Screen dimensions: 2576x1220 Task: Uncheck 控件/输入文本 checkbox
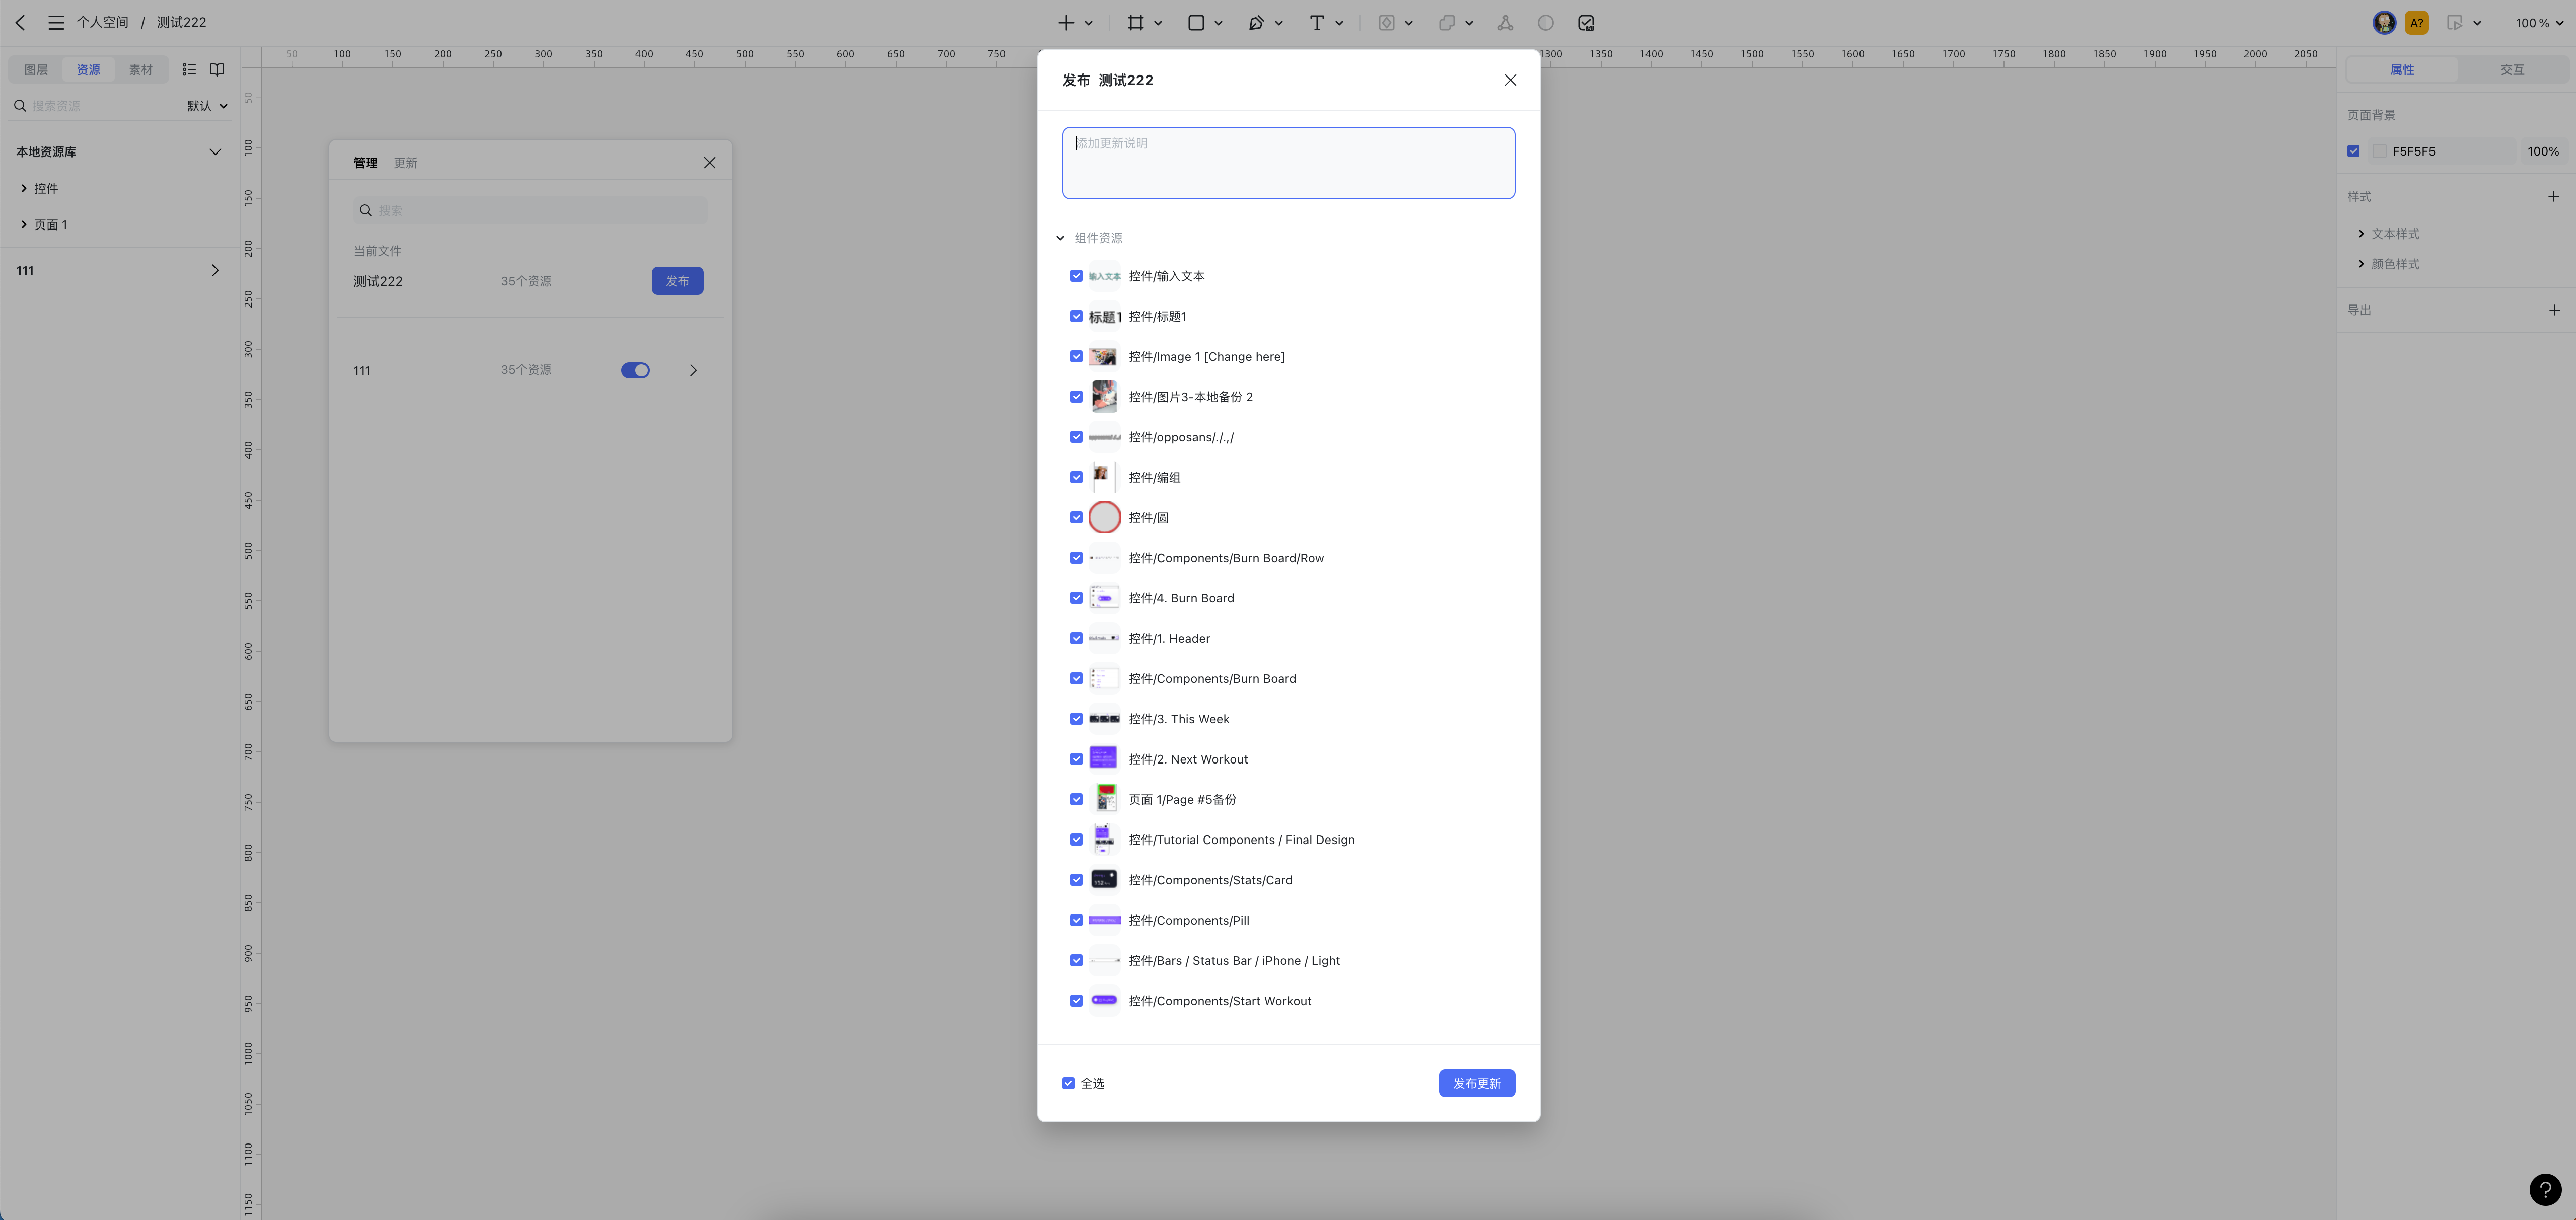click(1076, 276)
